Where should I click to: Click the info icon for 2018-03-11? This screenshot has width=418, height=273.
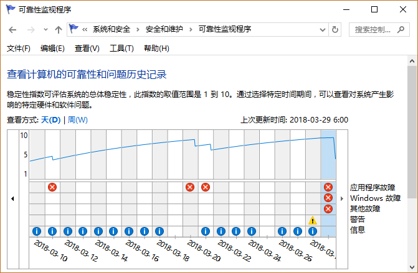[52, 231]
